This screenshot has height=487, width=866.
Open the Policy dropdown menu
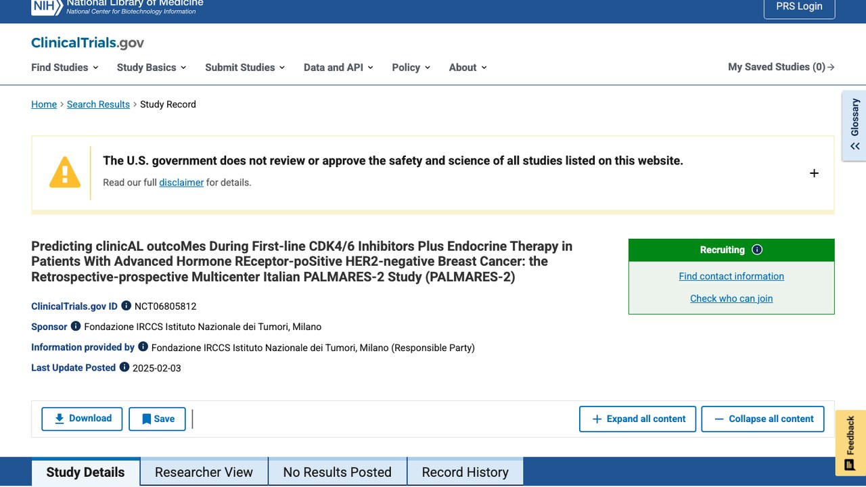[x=411, y=67]
